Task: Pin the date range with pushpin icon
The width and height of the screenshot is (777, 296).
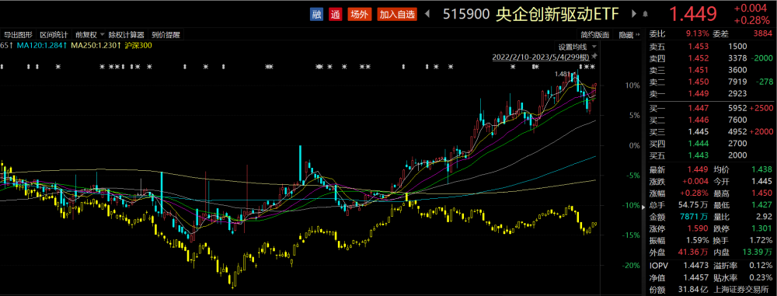Action: tap(594, 56)
